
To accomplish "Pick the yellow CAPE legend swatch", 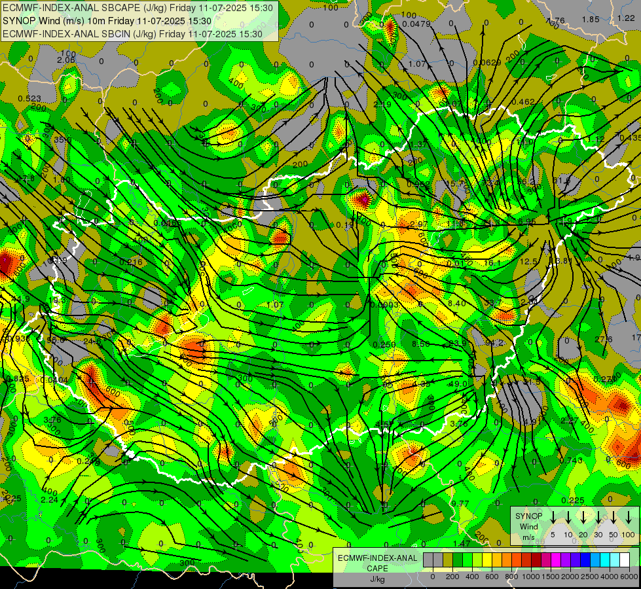I will 487,560.
